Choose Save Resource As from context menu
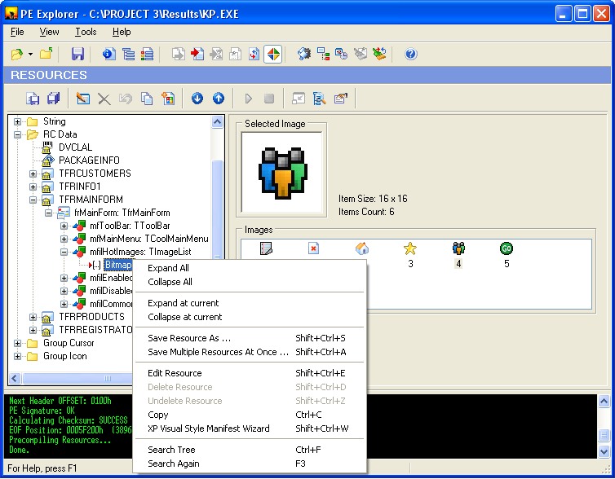Viewport: 615px width, 479px height. coord(189,338)
